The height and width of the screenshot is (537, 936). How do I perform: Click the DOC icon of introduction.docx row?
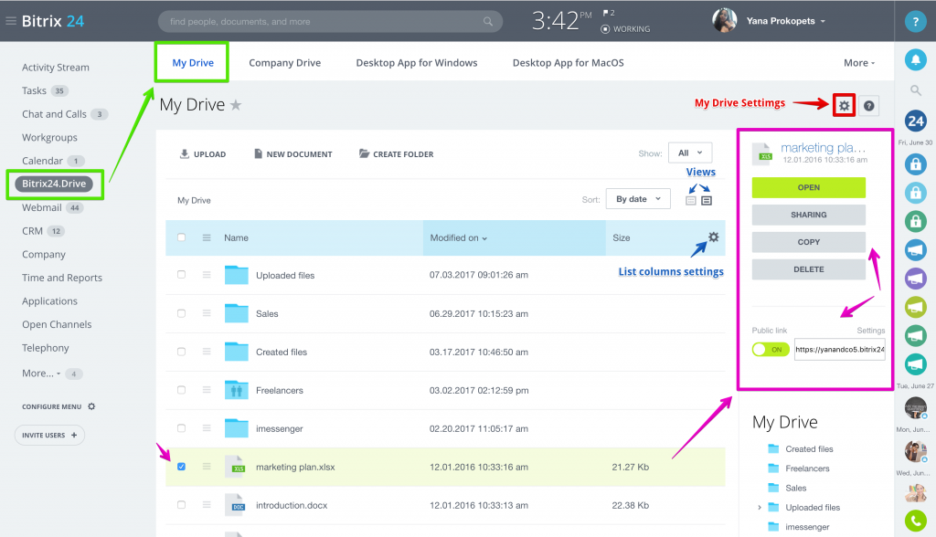point(237,505)
